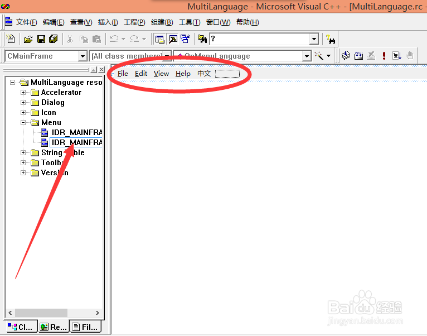Viewport: 427px width, 336px height.
Task: Switch to the FileView tab
Action: click(x=86, y=327)
